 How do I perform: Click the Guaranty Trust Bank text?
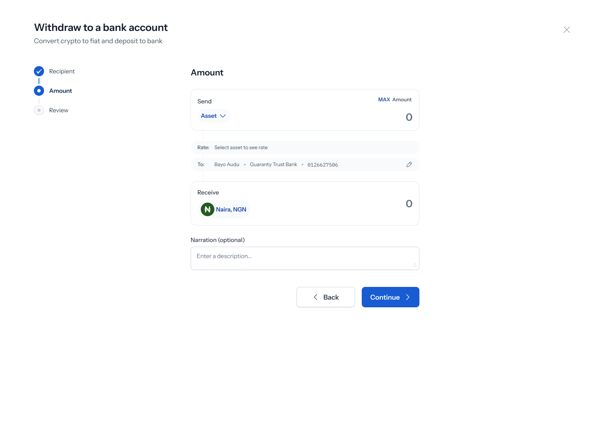click(x=274, y=164)
